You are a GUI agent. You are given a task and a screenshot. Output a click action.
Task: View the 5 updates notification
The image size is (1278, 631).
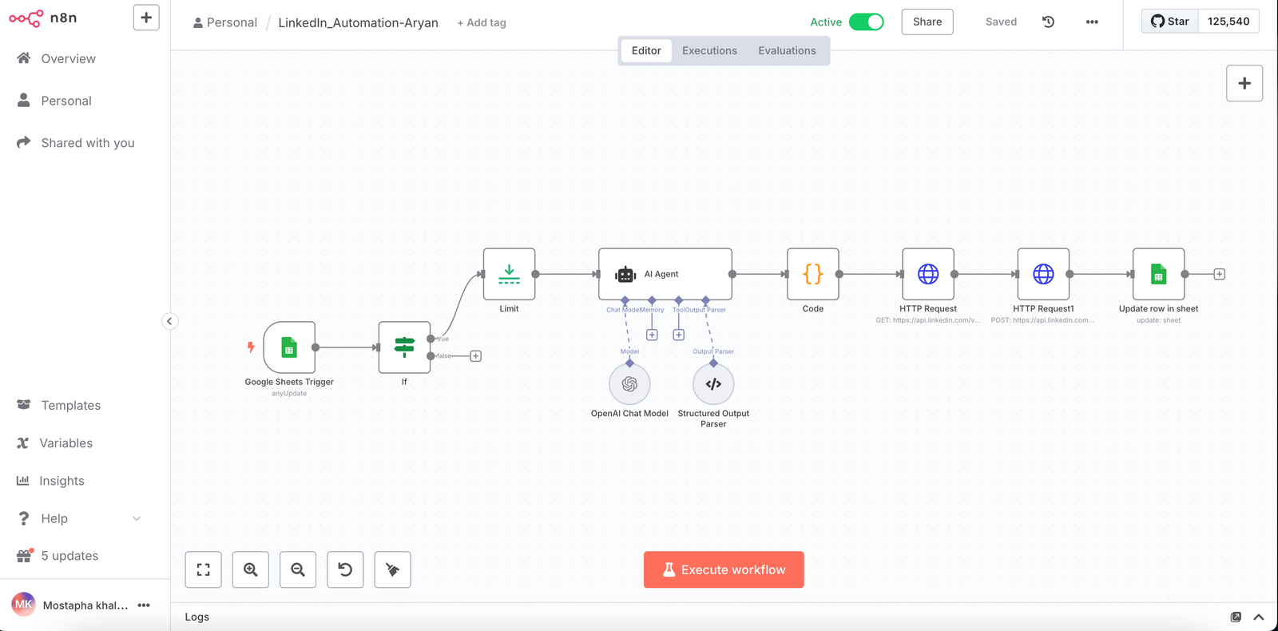pos(69,556)
